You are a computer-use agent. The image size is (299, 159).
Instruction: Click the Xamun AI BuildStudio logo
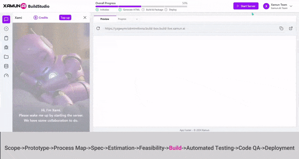point(26,6)
